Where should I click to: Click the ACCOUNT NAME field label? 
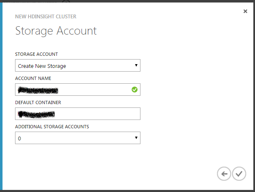tap(33, 78)
